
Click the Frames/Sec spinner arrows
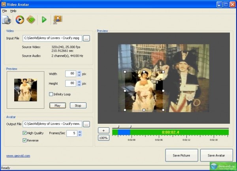click(x=80, y=134)
